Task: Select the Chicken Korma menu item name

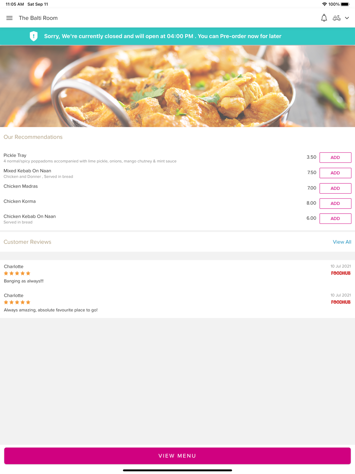Action: 20,201
